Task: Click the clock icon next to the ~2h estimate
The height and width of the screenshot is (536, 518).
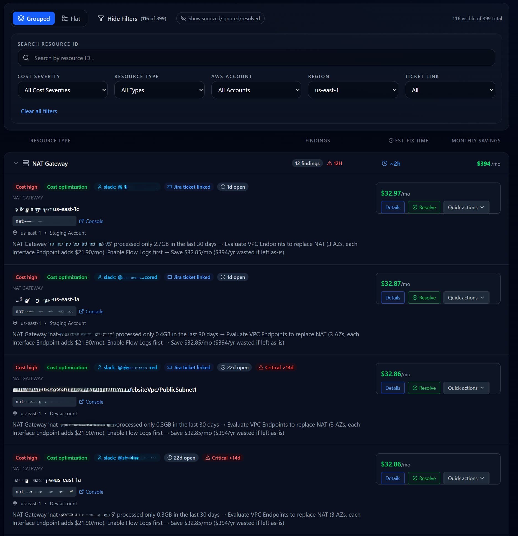Action: [x=384, y=163]
